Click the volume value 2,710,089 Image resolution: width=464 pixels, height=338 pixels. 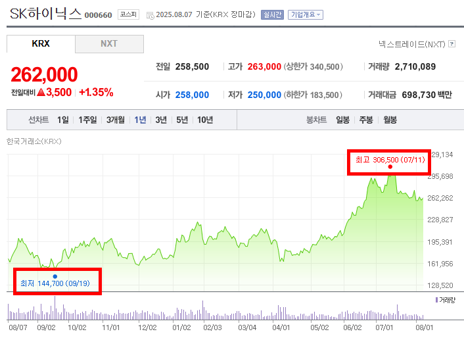coord(415,66)
